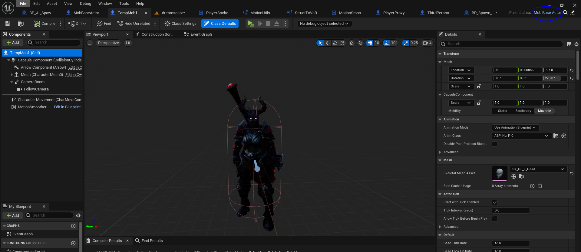The width and height of the screenshot is (581, 252).
Task: Open the debug object selection dropdown
Action: coord(325,24)
